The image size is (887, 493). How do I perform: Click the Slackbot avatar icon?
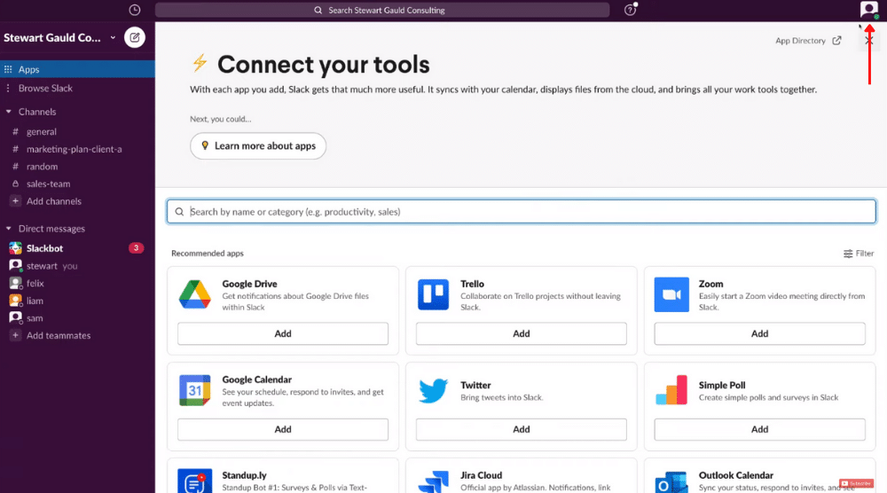coord(15,248)
